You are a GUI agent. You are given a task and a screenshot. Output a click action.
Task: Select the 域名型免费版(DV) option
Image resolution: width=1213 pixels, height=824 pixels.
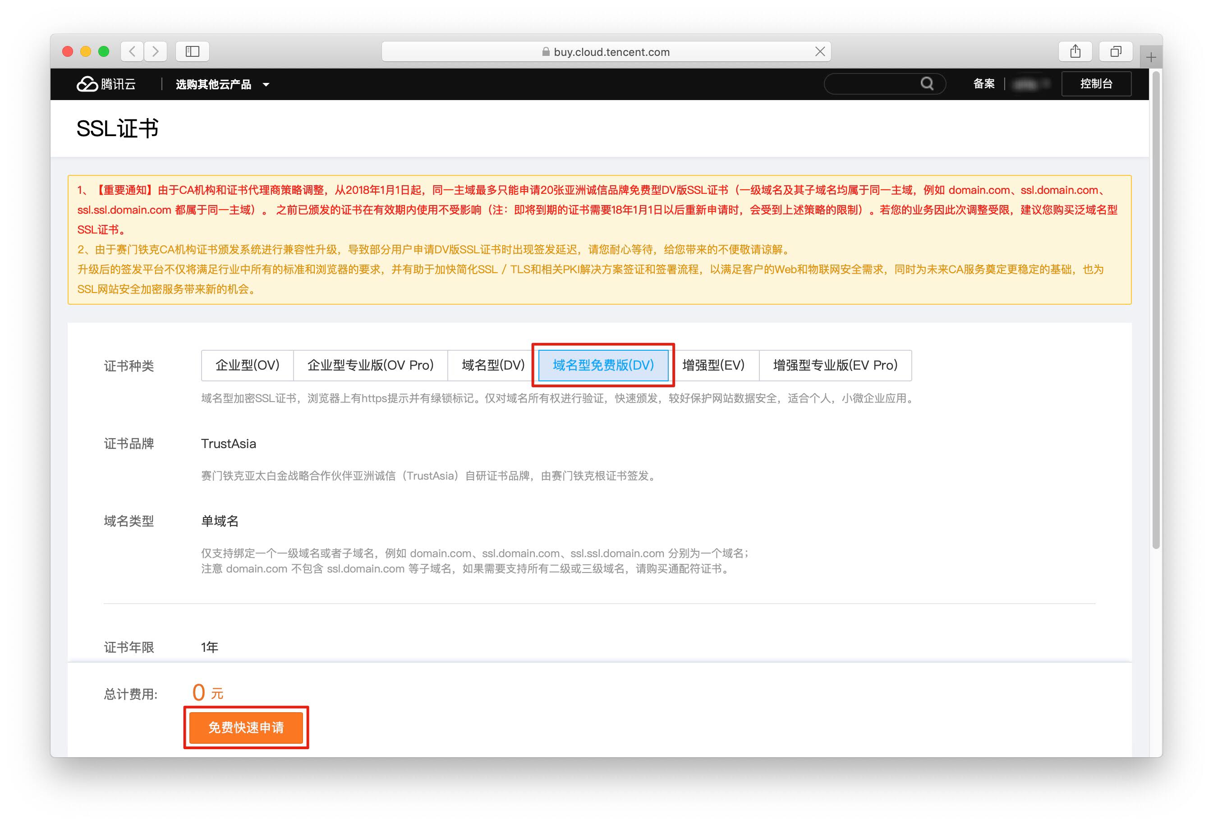pyautogui.click(x=603, y=365)
